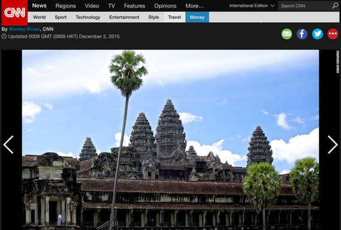
Task: Click the Angkor Wat gallery photo
Action: coord(170,140)
